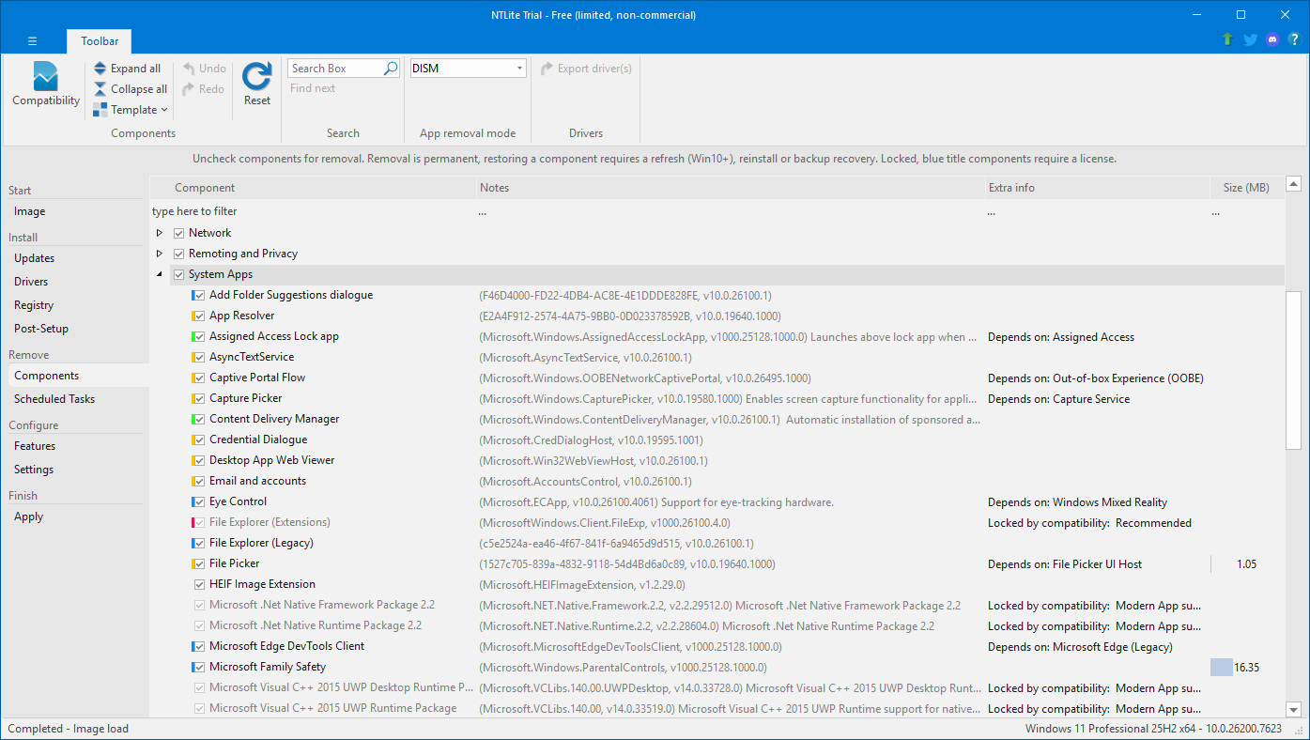The height and width of the screenshot is (740, 1310).
Task: Open the hamburger menu
Action: (32, 40)
